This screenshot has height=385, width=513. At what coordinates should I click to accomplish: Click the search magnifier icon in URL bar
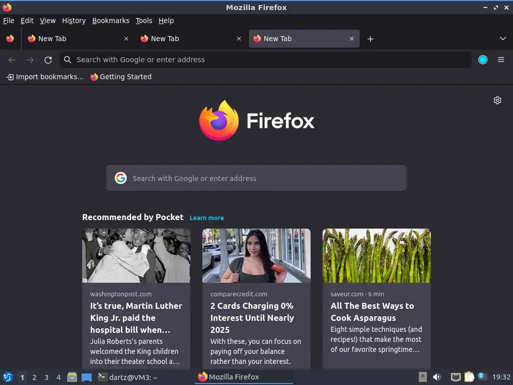tap(68, 60)
